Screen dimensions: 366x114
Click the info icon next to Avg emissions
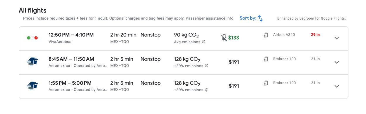click(x=204, y=42)
